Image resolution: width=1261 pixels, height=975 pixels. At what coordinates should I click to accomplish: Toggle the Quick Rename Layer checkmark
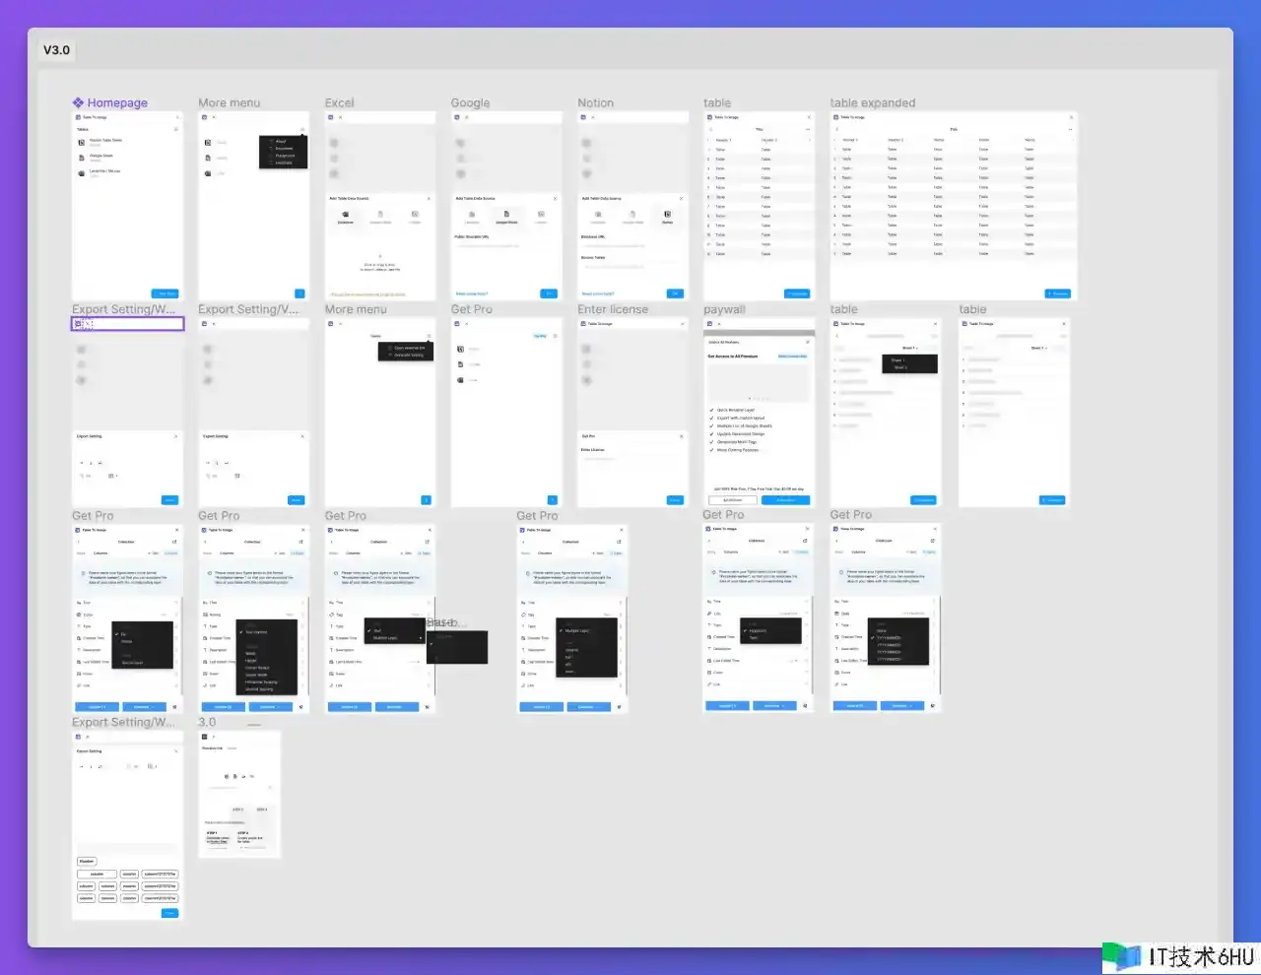click(x=711, y=410)
